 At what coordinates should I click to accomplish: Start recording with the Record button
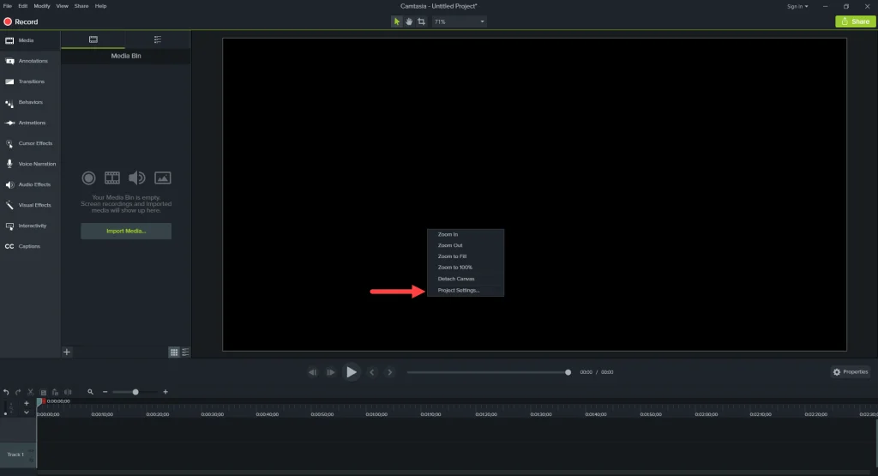click(21, 21)
